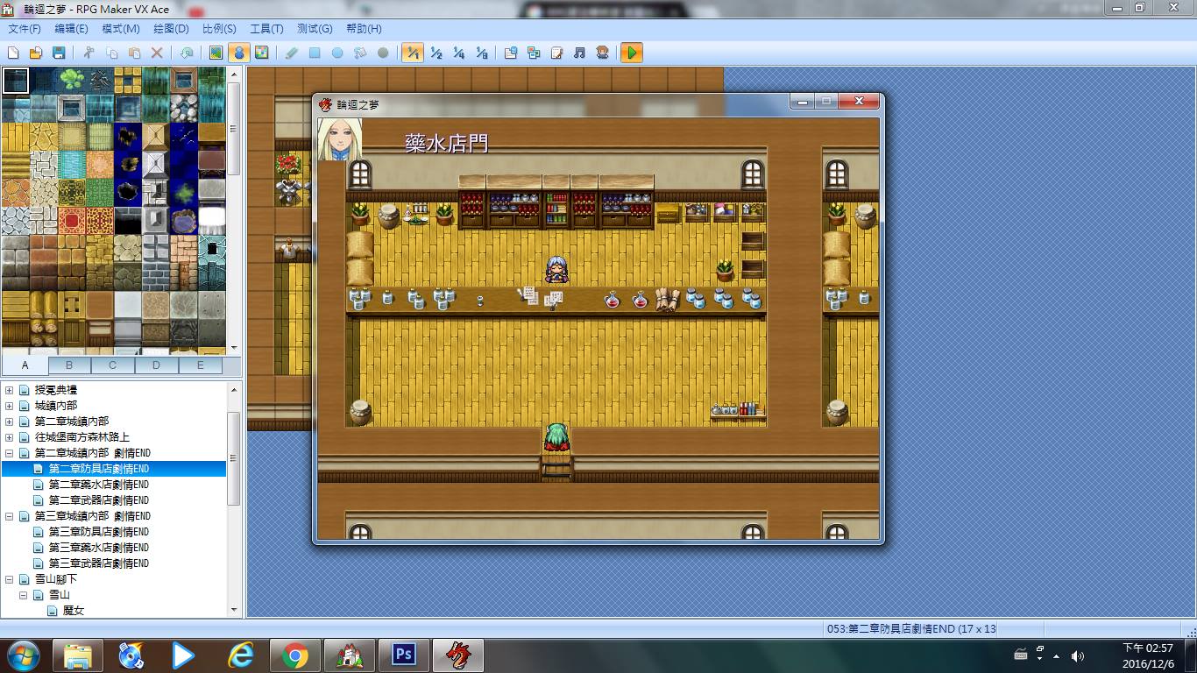Viewport: 1197px width, 673px height.
Task: Open the Resource Manager
Action: coord(534,53)
